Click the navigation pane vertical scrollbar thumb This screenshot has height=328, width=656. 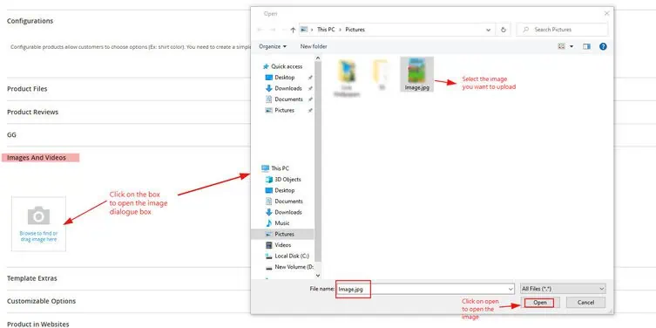(318, 161)
